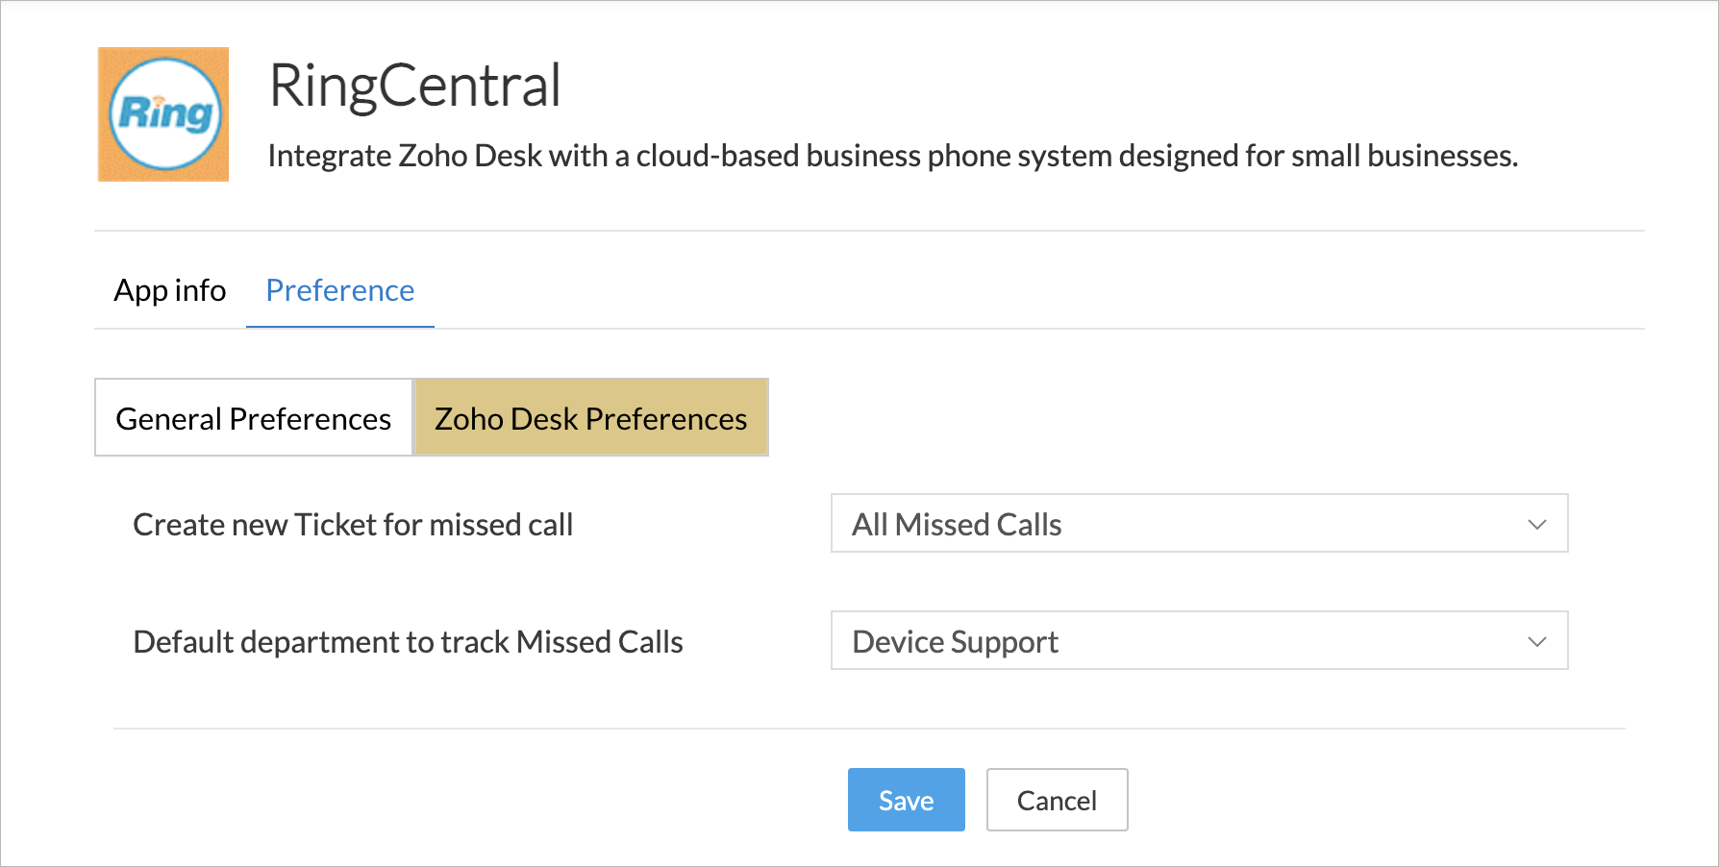Select the Preference tab
The image size is (1719, 867).
[340, 290]
